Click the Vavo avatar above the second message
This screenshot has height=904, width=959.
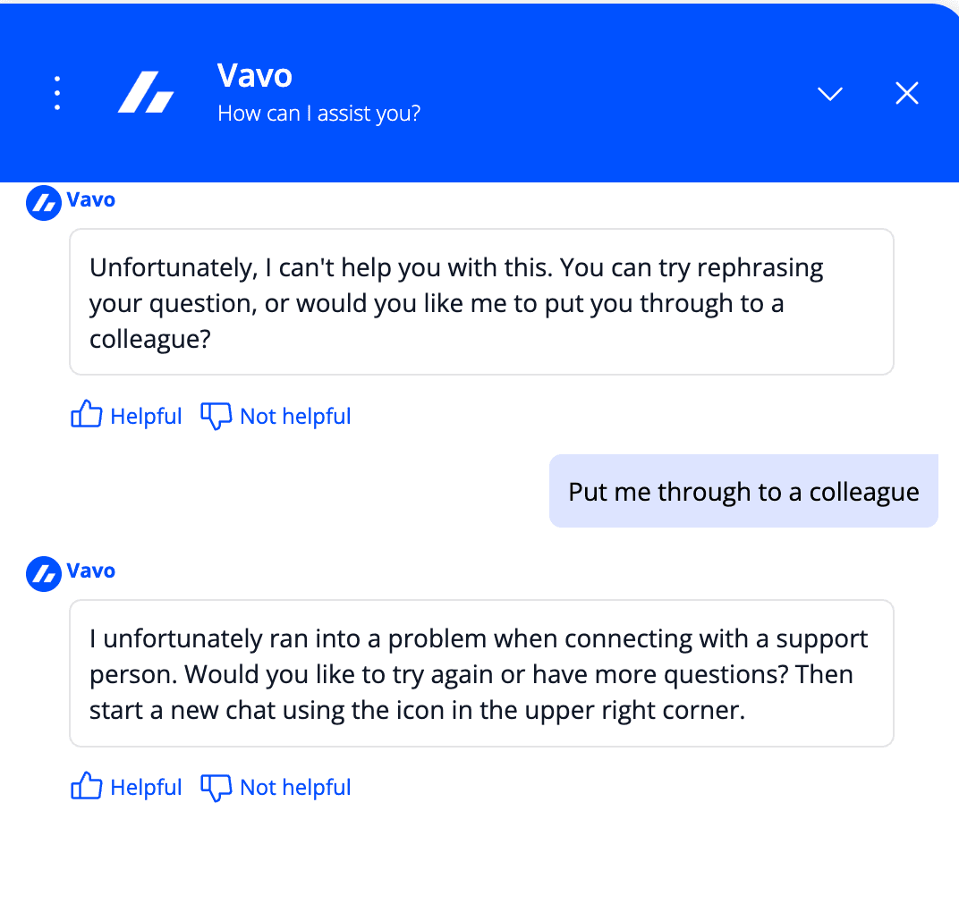(42, 573)
